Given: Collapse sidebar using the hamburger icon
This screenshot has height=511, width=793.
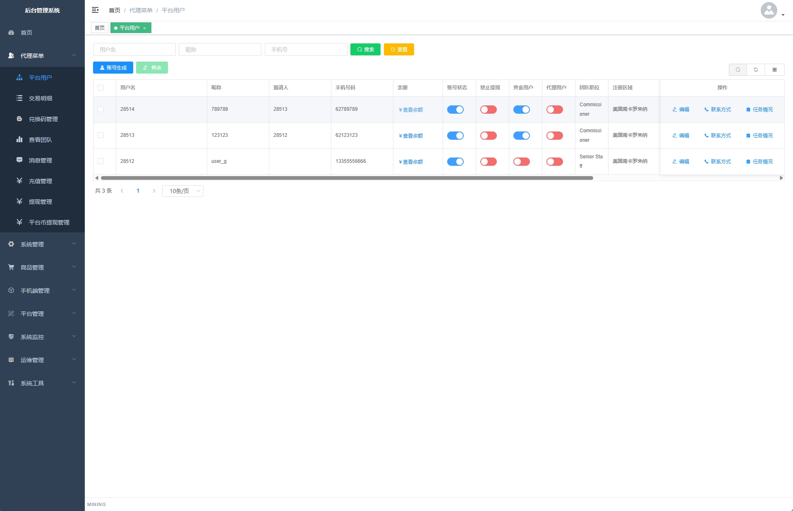Looking at the screenshot, I should (95, 10).
